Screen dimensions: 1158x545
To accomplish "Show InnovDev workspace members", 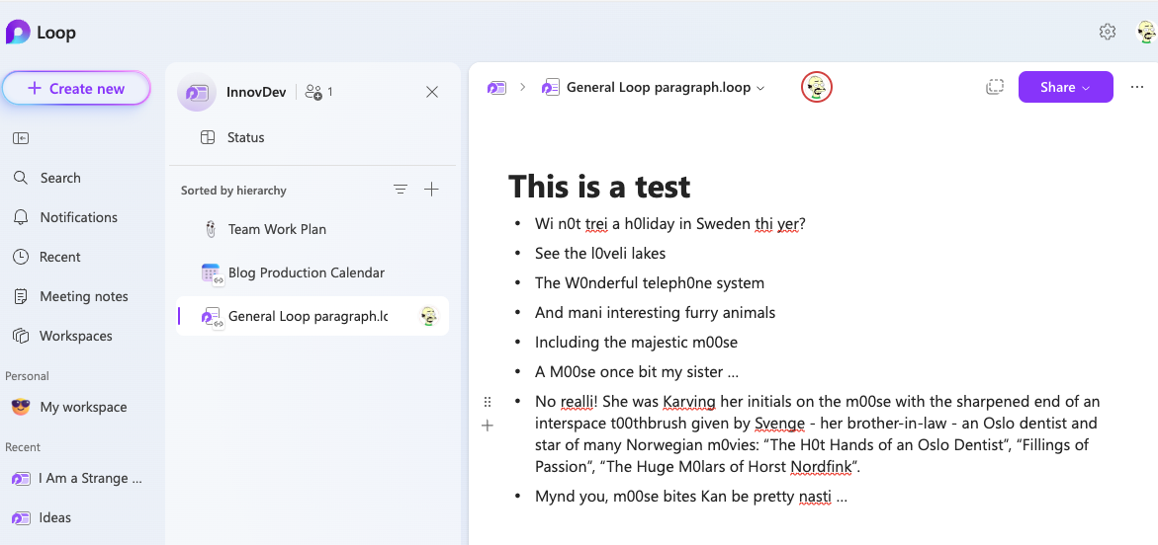I will [x=318, y=92].
